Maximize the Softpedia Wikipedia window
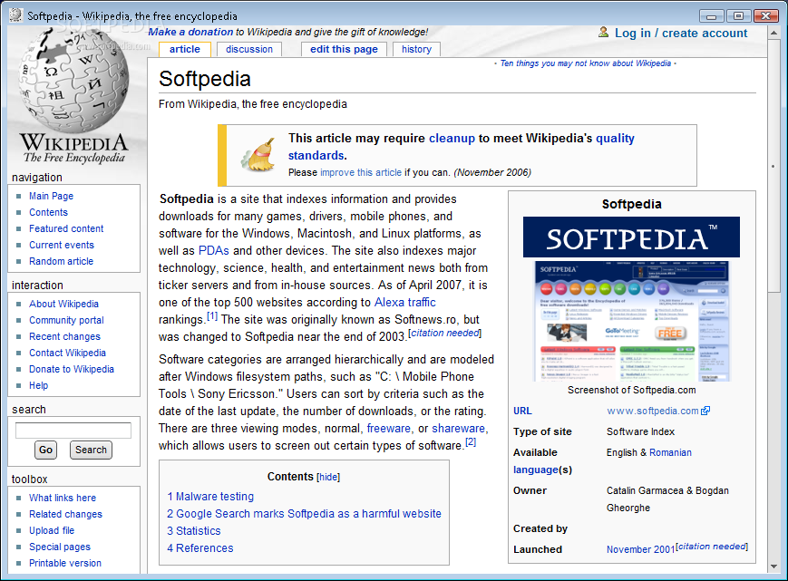The image size is (788, 581). pyautogui.click(x=738, y=16)
